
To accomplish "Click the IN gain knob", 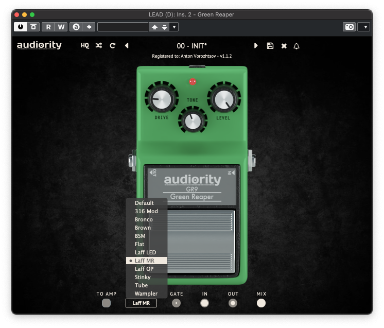I will click(x=204, y=303).
